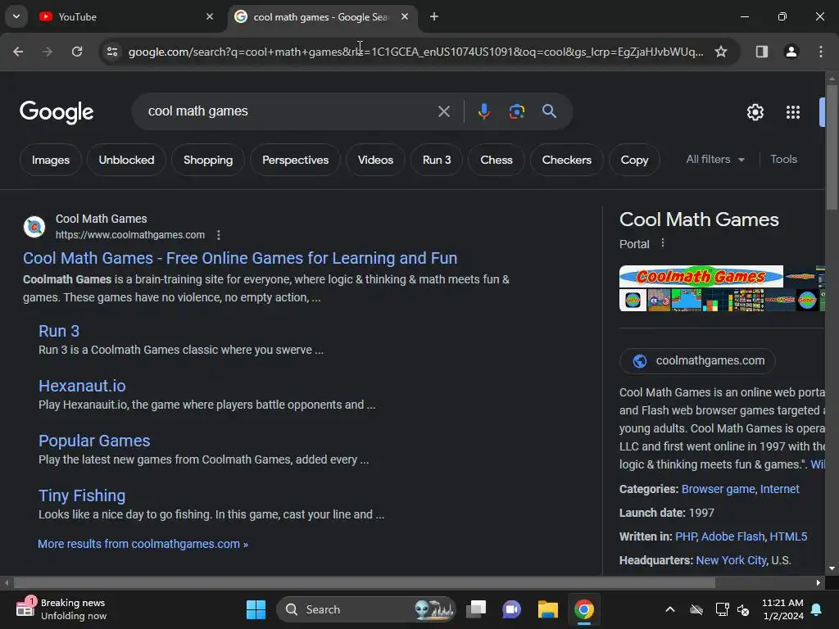Open the Tiny Fishing sitelink

[x=82, y=496]
